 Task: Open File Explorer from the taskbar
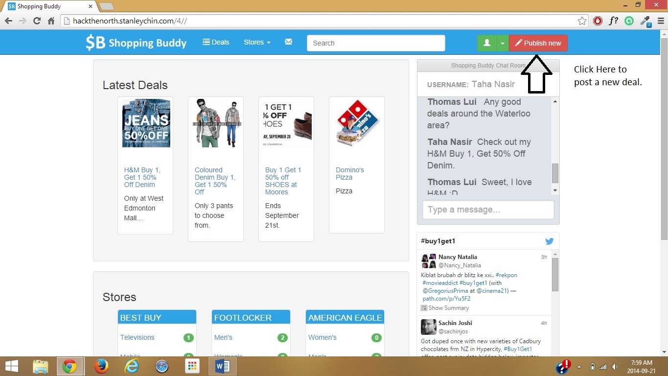[x=40, y=366]
